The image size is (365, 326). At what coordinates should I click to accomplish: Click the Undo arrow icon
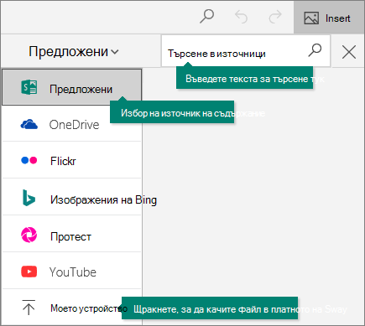[x=241, y=17]
